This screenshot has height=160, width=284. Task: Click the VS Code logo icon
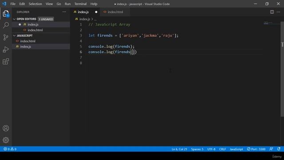pyautogui.click(x=4, y=4)
